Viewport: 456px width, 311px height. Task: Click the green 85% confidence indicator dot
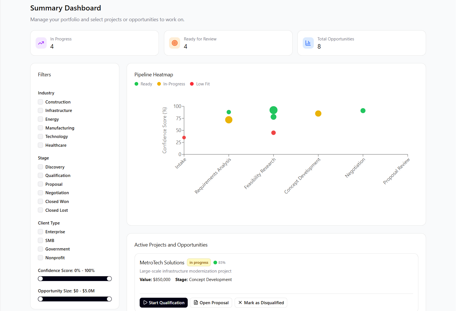tap(215, 262)
